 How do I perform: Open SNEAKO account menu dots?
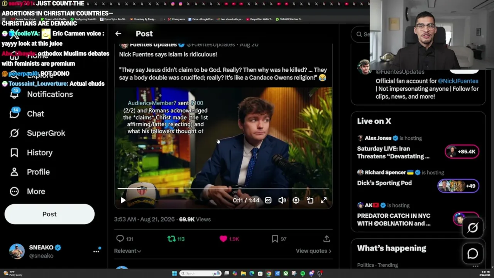click(x=96, y=251)
